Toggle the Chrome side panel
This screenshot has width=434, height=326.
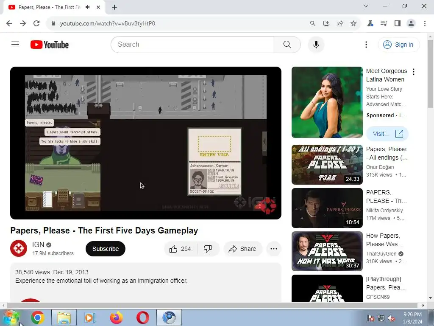(x=398, y=23)
